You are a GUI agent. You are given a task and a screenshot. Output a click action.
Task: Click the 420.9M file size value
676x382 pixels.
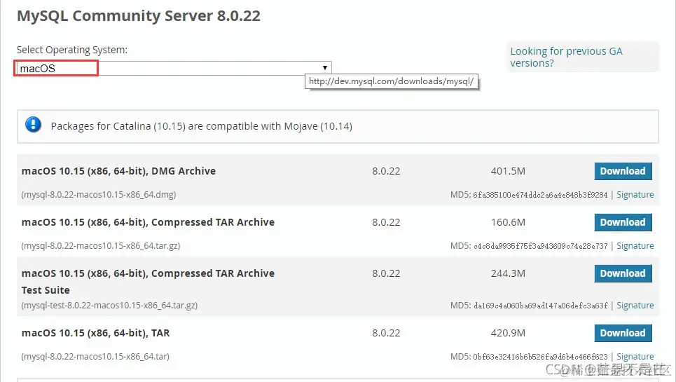click(508, 333)
